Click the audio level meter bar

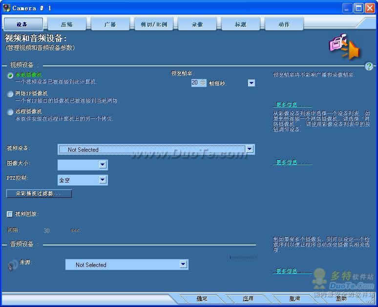click(243, 257)
